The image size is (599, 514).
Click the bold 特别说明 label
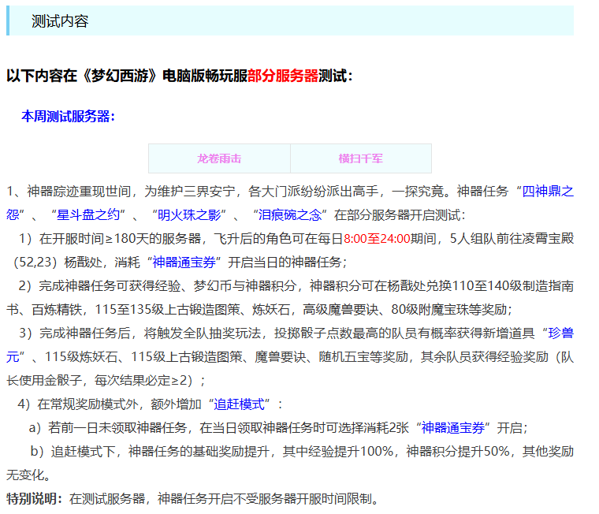[33, 498]
